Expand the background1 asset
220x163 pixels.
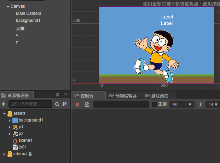10,120
